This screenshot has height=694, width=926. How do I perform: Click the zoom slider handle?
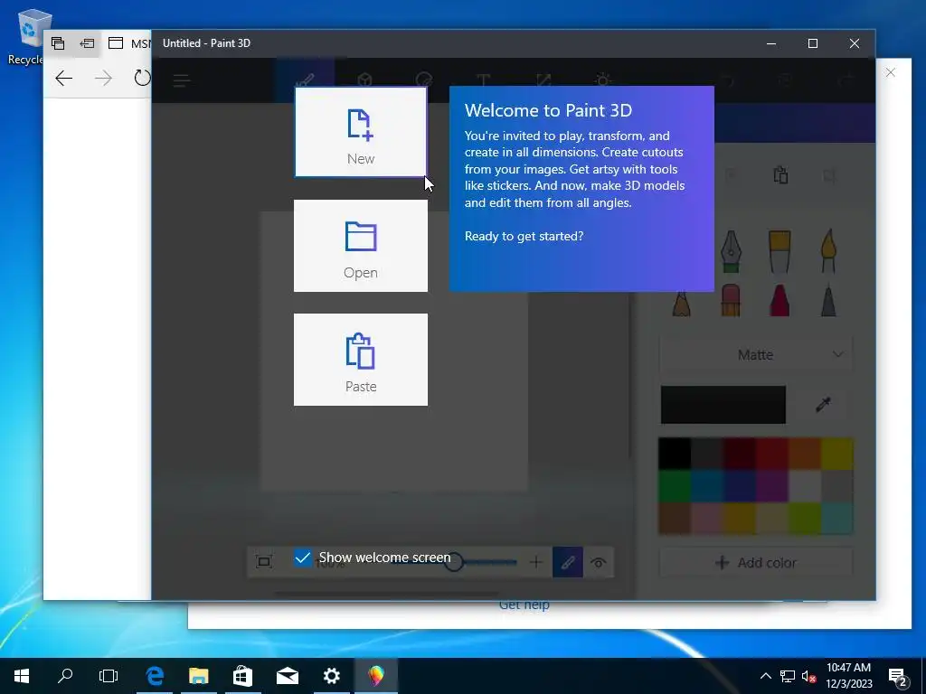point(454,562)
